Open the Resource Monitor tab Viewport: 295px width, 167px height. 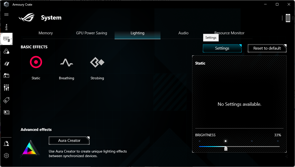[229, 33]
